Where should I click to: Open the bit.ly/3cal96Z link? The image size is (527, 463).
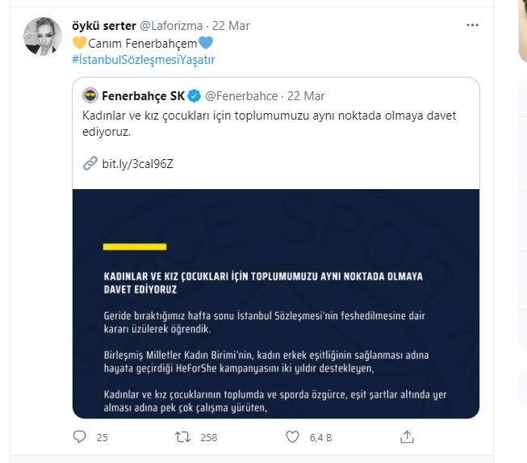[x=137, y=163]
